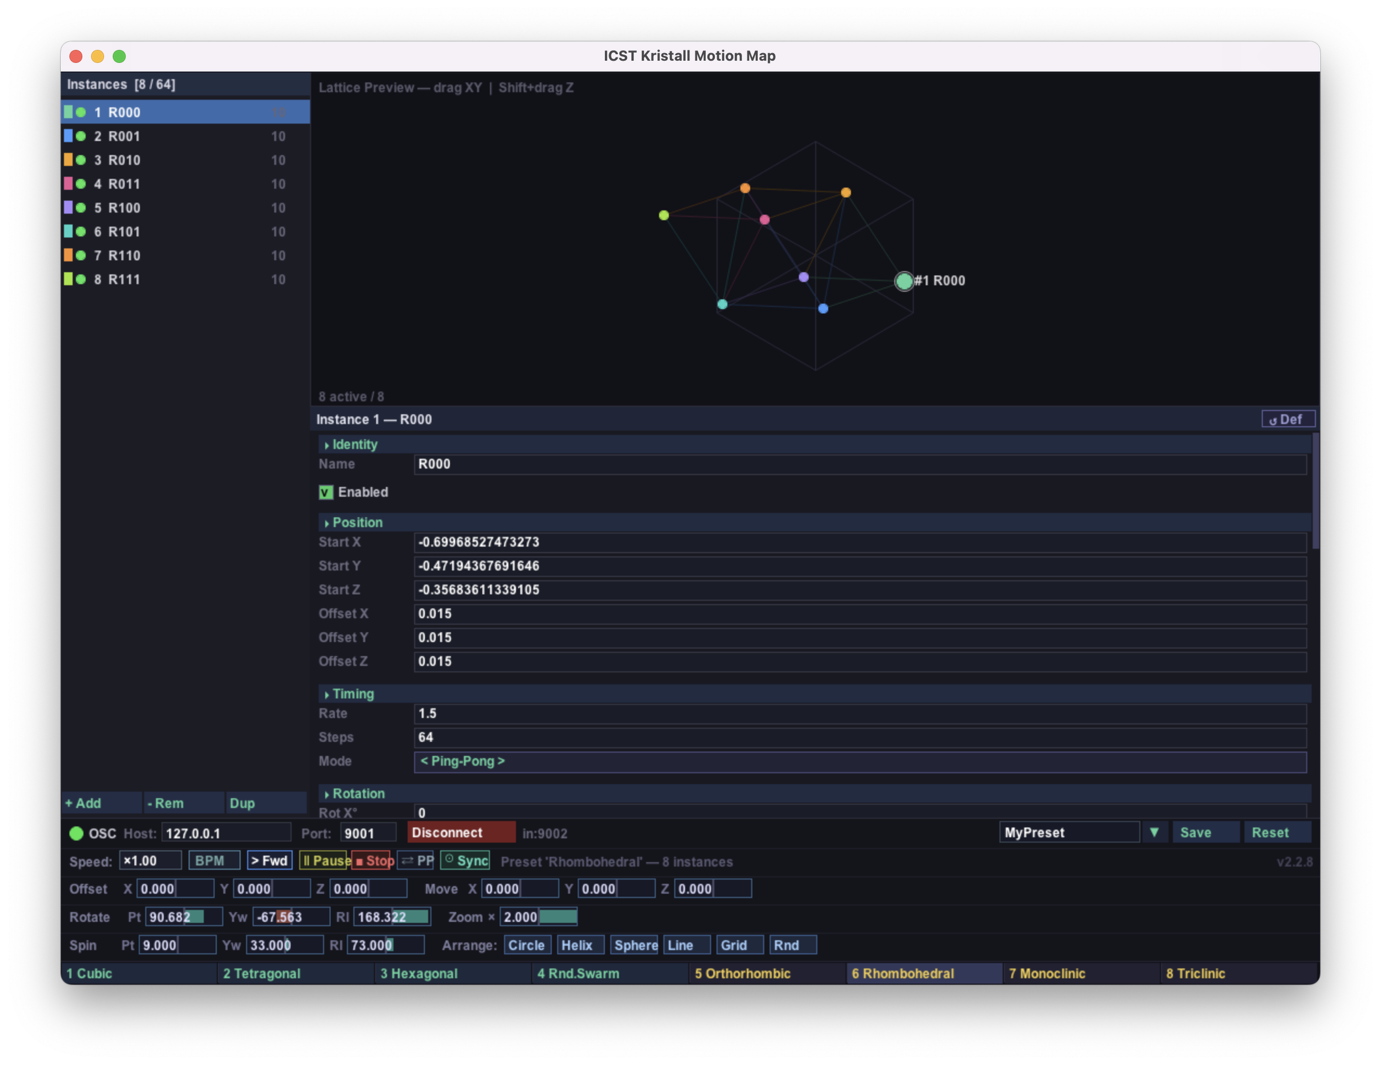
Task: Click the R011 pink color swatch
Action: coord(68,184)
